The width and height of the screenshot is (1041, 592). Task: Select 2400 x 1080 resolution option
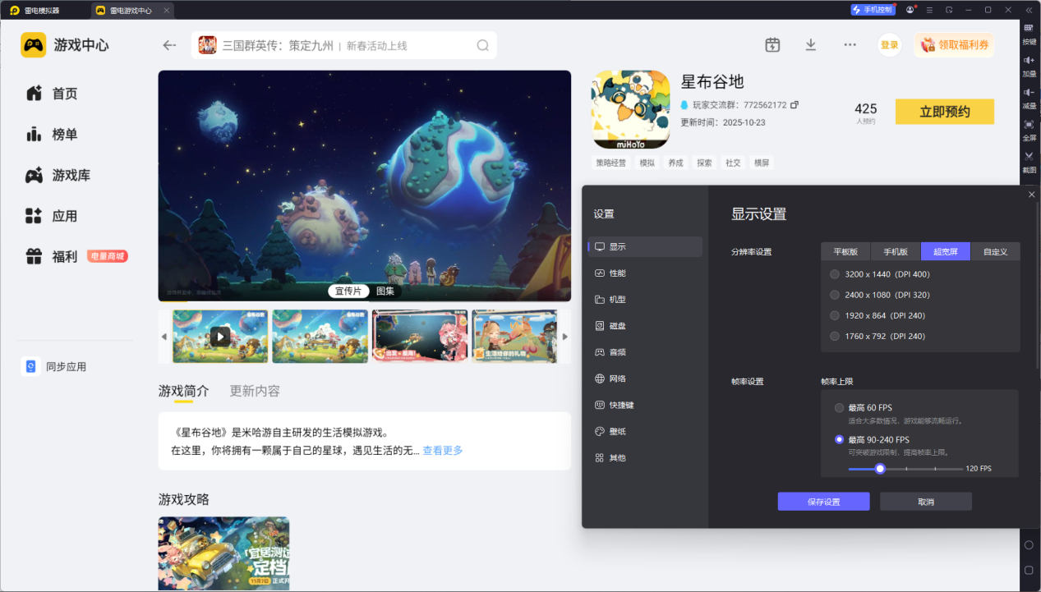[x=880, y=295]
